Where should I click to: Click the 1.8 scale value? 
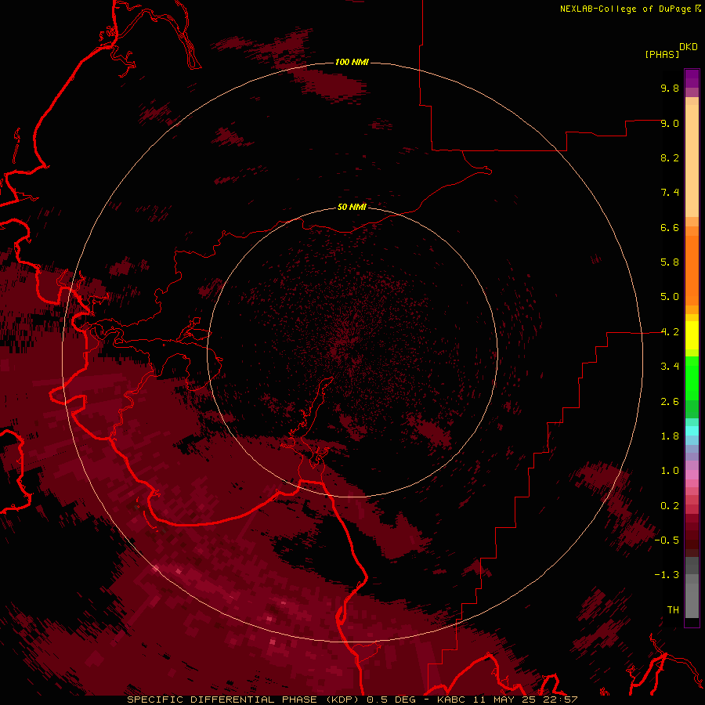coord(670,436)
